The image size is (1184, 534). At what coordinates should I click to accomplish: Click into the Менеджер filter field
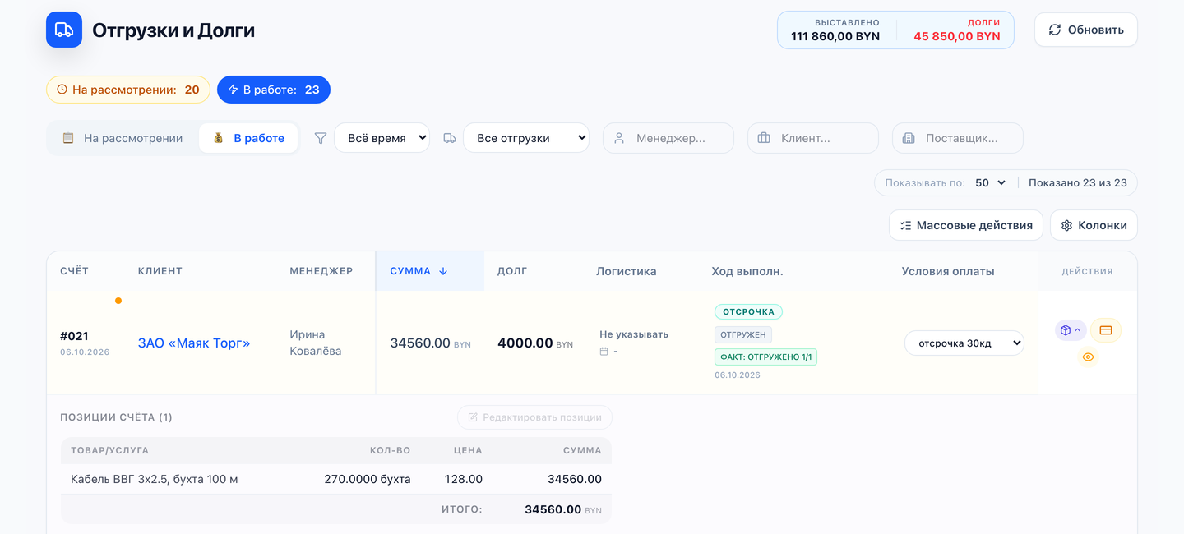[668, 138]
